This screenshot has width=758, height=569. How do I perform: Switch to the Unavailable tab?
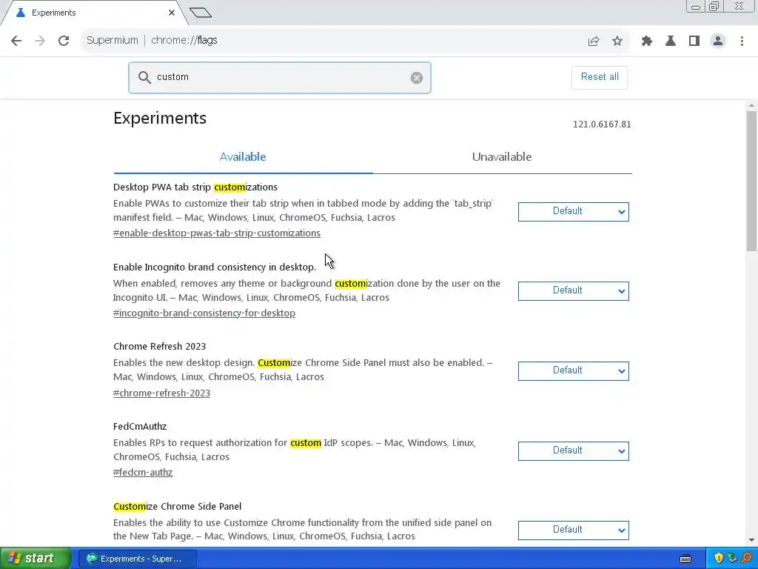502,157
